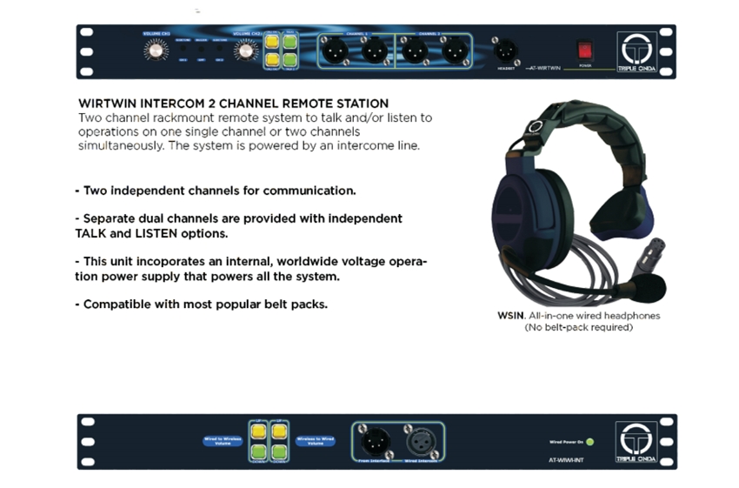Click the HEADSET XLR connector
739x488 pixels.
pyautogui.click(x=506, y=51)
